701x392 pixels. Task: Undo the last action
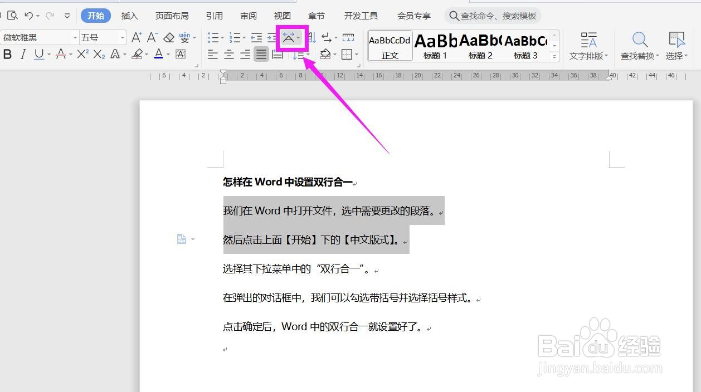[x=28, y=16]
